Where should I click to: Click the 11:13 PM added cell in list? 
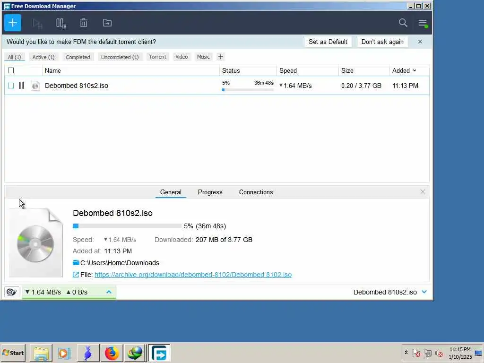pyautogui.click(x=405, y=86)
